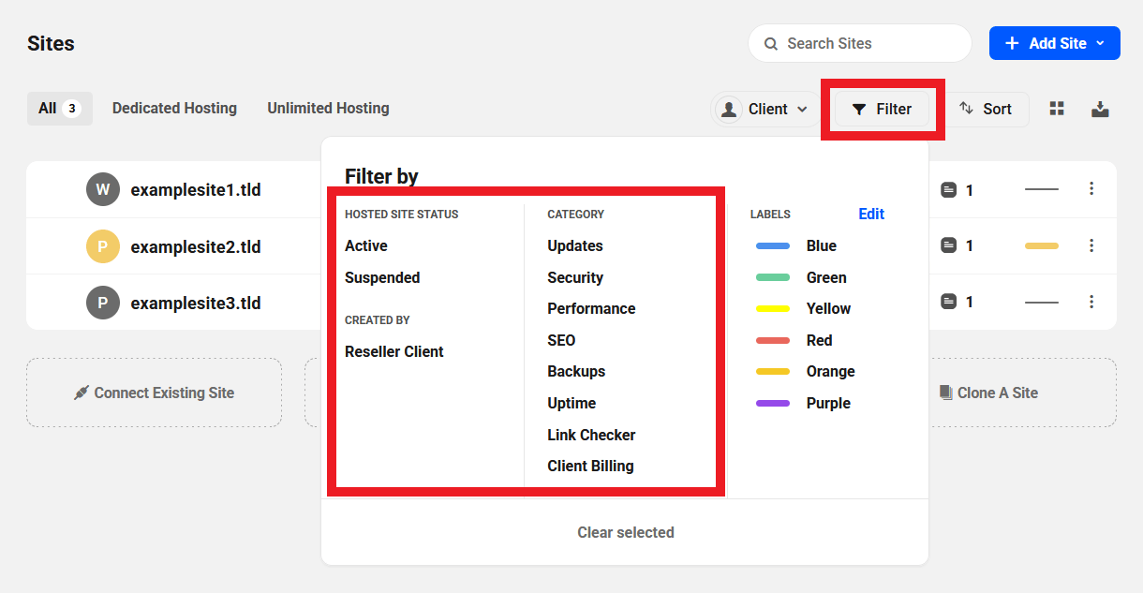
Task: Filter by Active hosted site status
Action: tap(366, 245)
